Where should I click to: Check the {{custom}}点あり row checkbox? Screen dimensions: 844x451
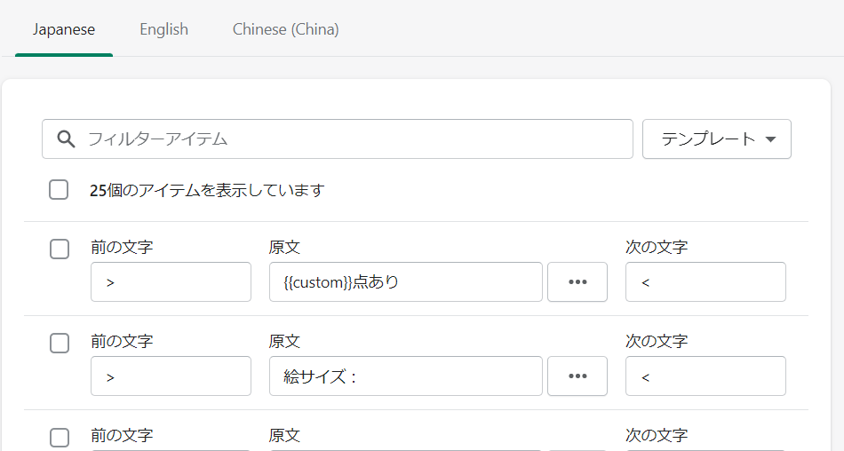coord(60,249)
